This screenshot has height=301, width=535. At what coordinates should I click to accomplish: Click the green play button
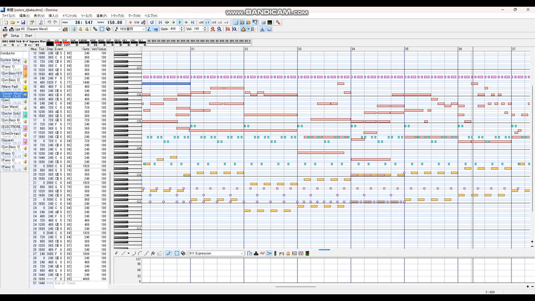pyautogui.click(x=180, y=22)
